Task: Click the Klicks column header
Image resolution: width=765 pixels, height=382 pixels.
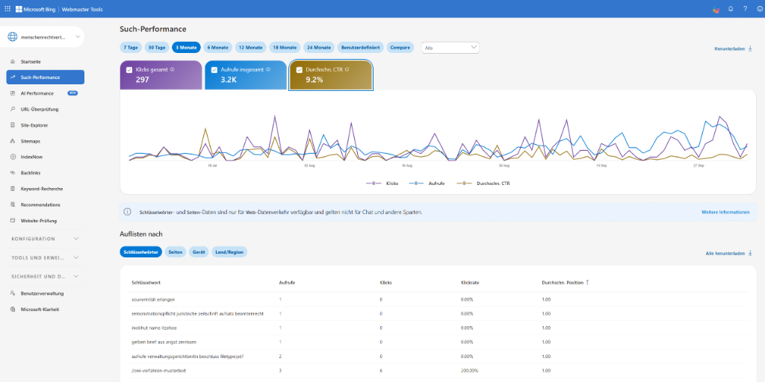Action: [x=385, y=282]
